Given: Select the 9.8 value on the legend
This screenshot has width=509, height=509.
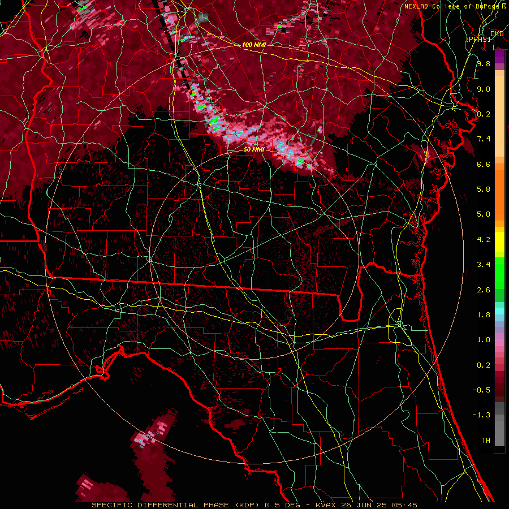Looking at the screenshot, I should pyautogui.click(x=484, y=63).
